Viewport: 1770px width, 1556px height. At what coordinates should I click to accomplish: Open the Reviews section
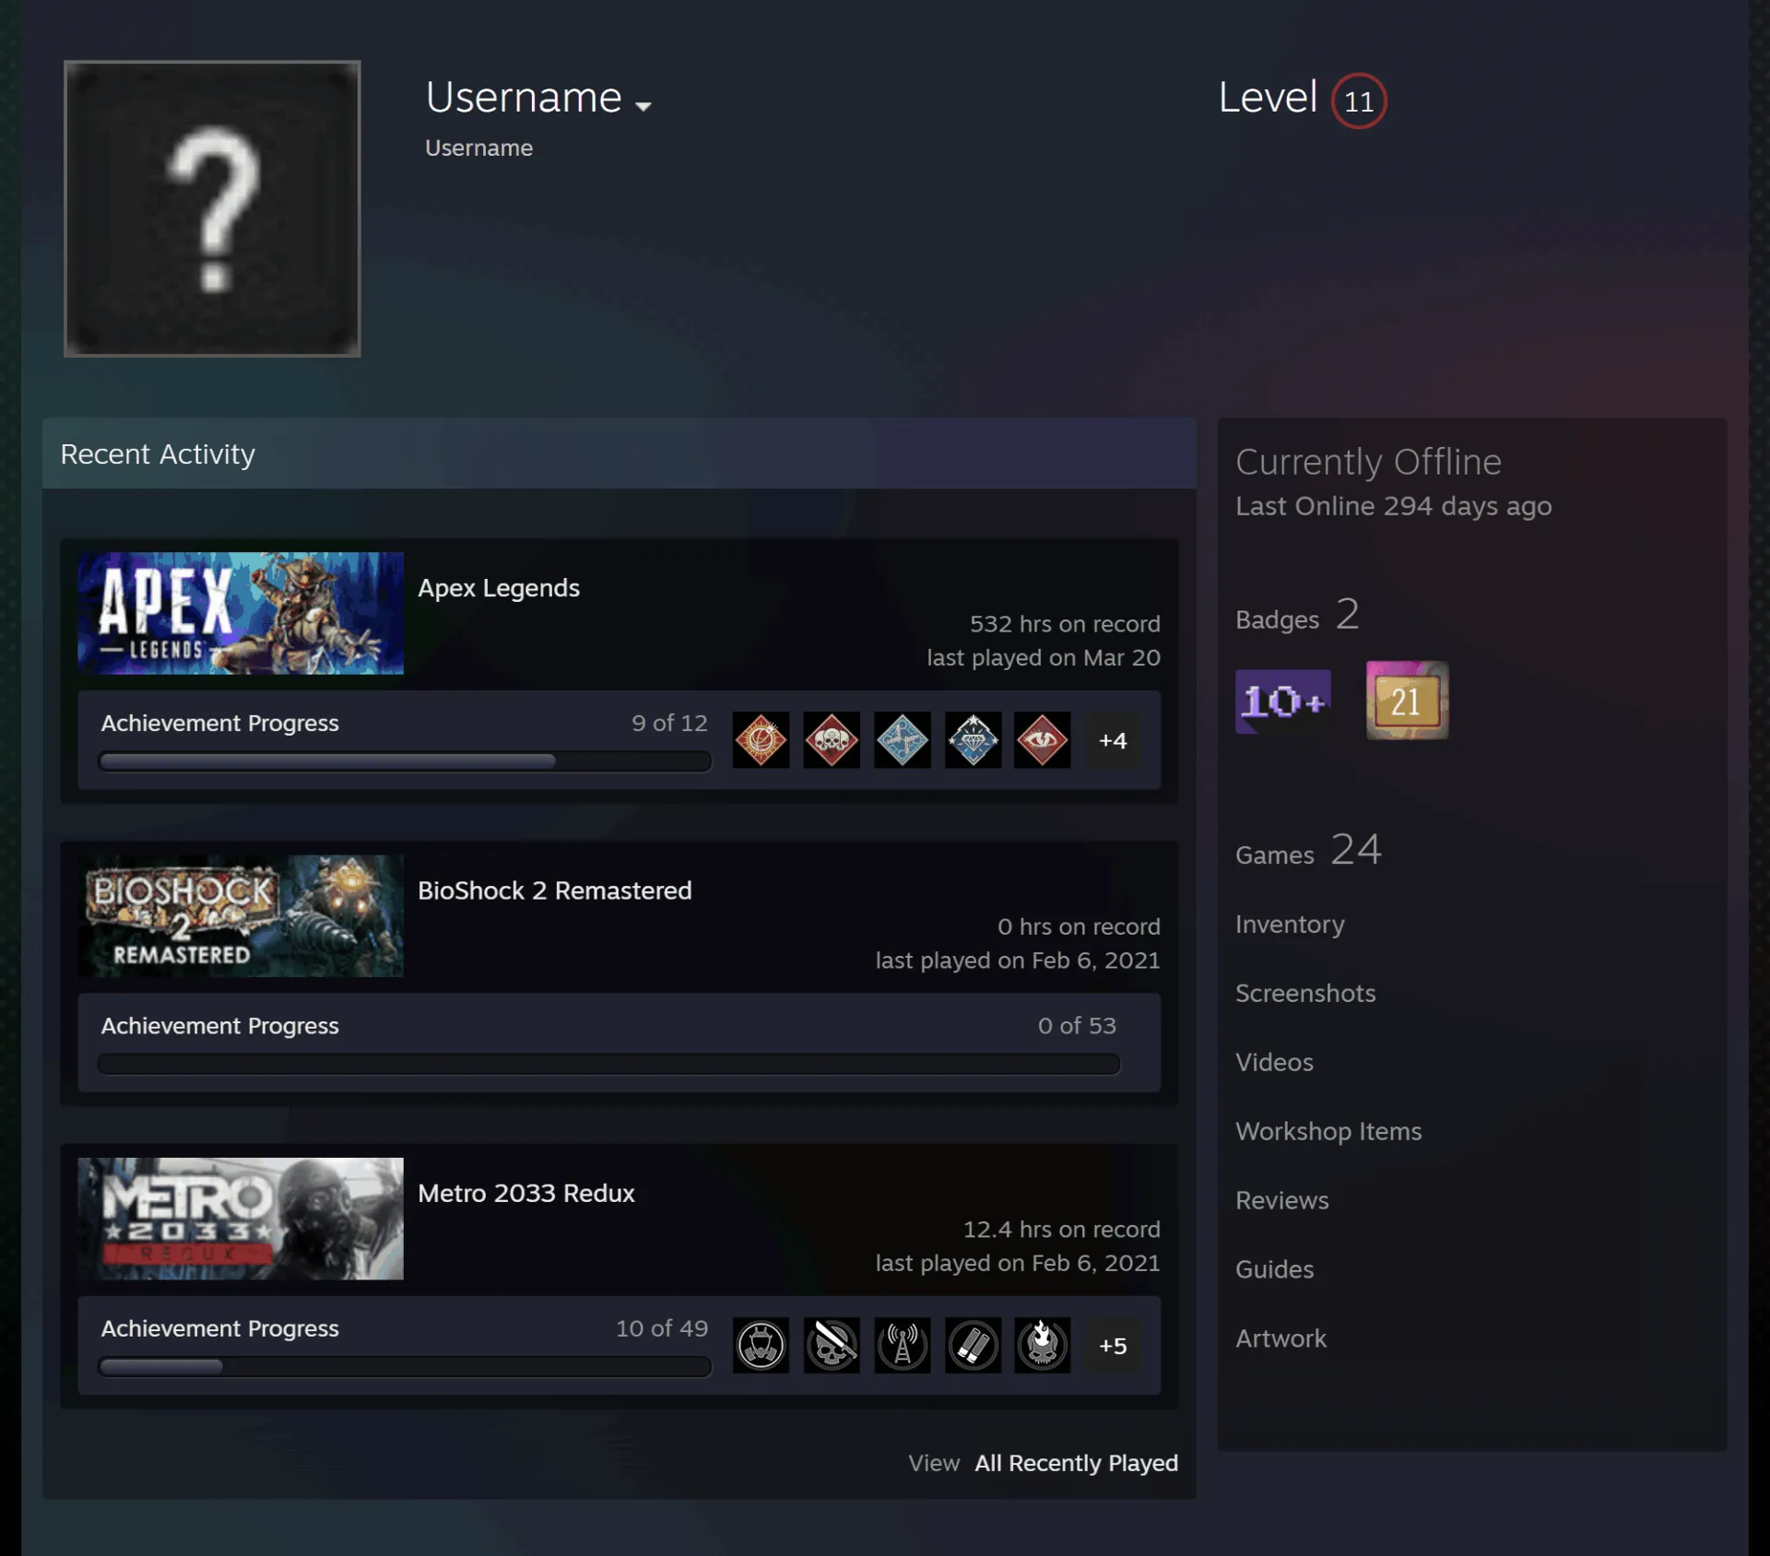pos(1282,1201)
